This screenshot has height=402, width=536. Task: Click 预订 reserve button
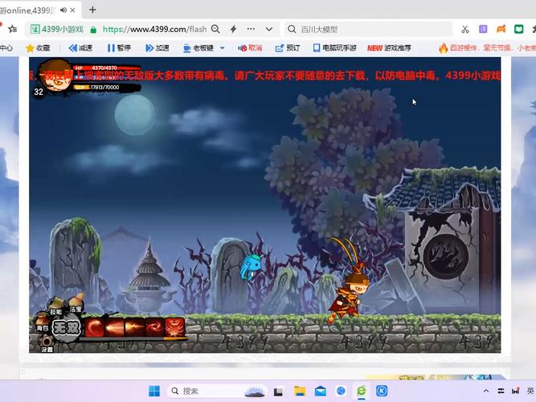288,48
